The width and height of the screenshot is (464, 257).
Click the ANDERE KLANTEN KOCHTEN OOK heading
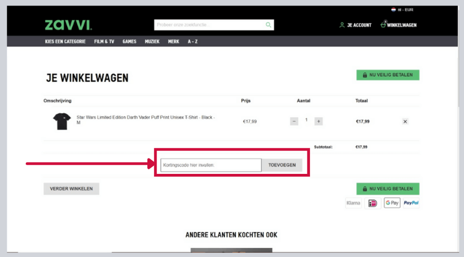[231, 235]
